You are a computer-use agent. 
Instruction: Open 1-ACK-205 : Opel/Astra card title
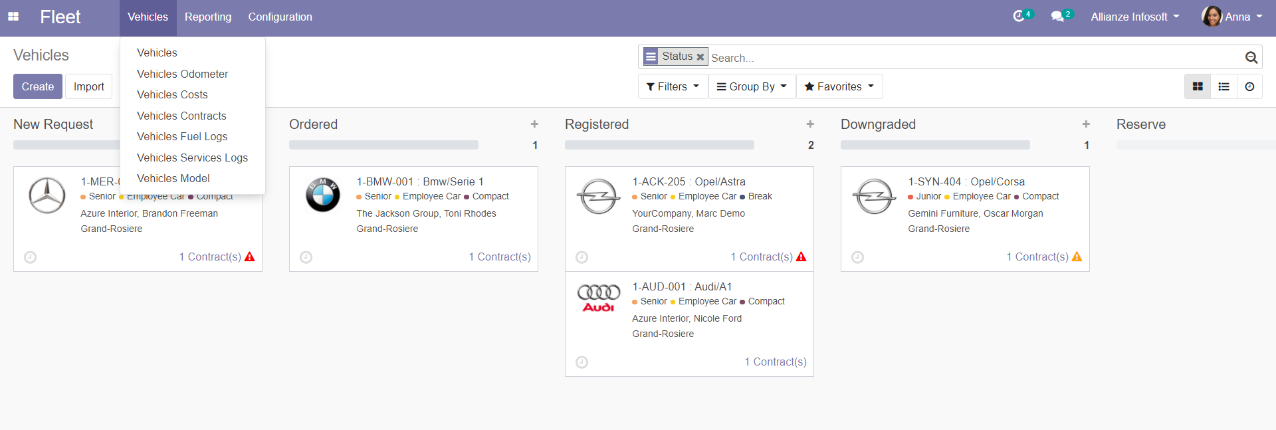689,181
